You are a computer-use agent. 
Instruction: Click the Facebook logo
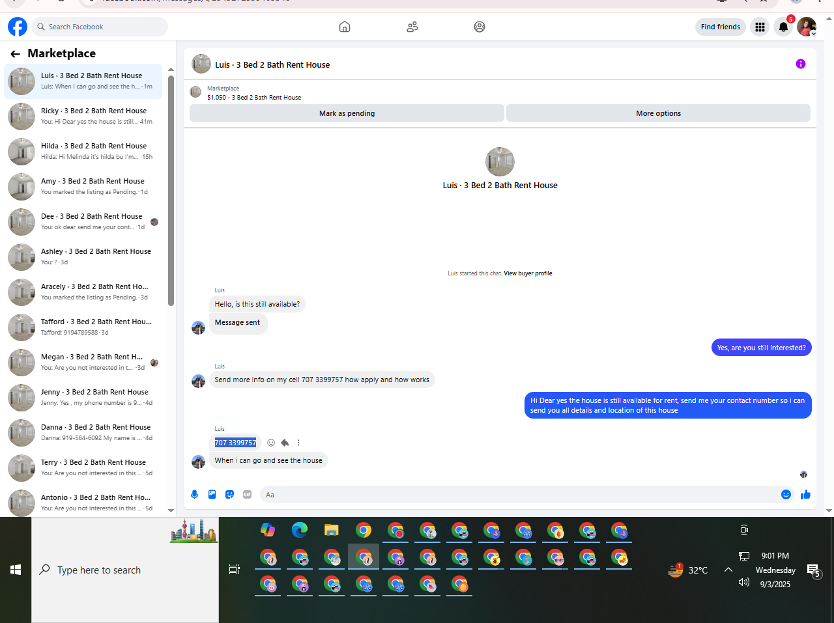point(18,27)
